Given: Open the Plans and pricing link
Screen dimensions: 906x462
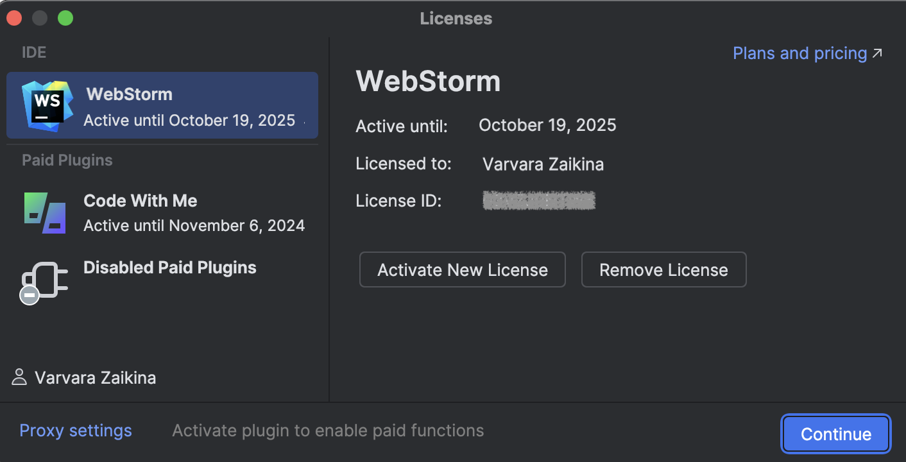Looking at the screenshot, I should [x=799, y=53].
